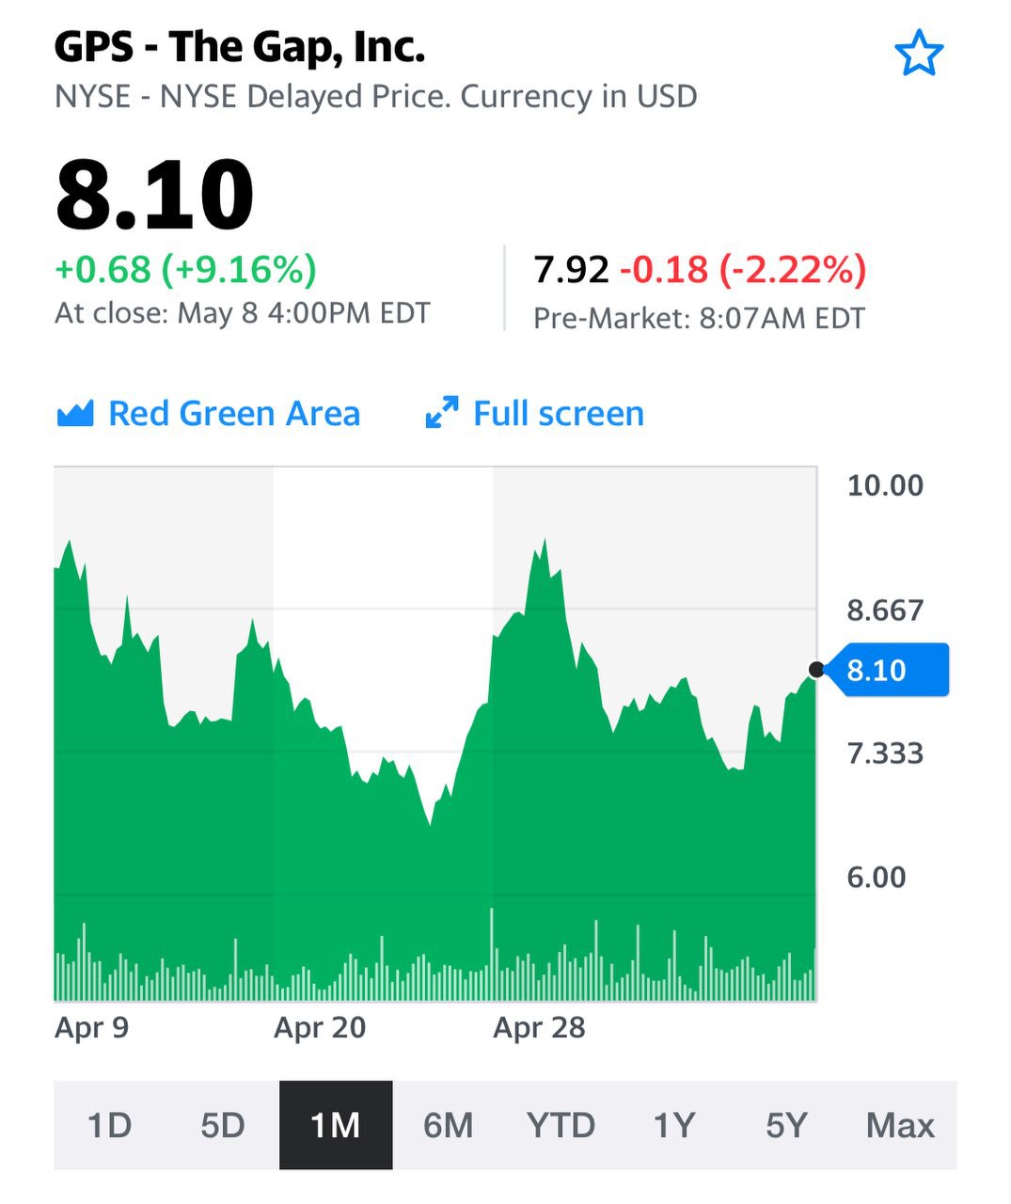The image size is (1011, 1204).
Task: Switch to the YTD time range
Action: 561,1125
